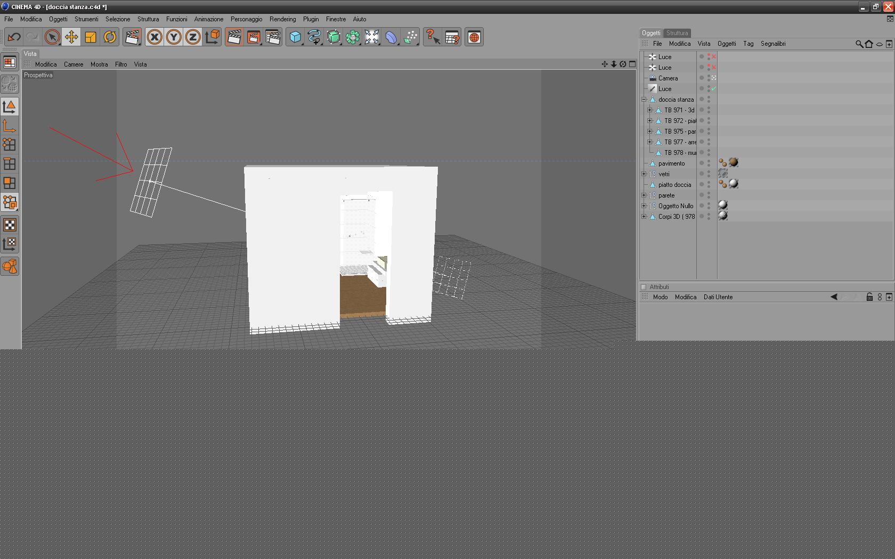
Task: Toggle the Z axis lock
Action: click(193, 37)
